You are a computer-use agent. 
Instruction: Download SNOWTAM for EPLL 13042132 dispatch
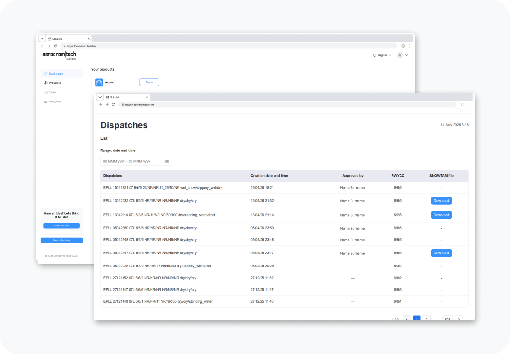[441, 201]
